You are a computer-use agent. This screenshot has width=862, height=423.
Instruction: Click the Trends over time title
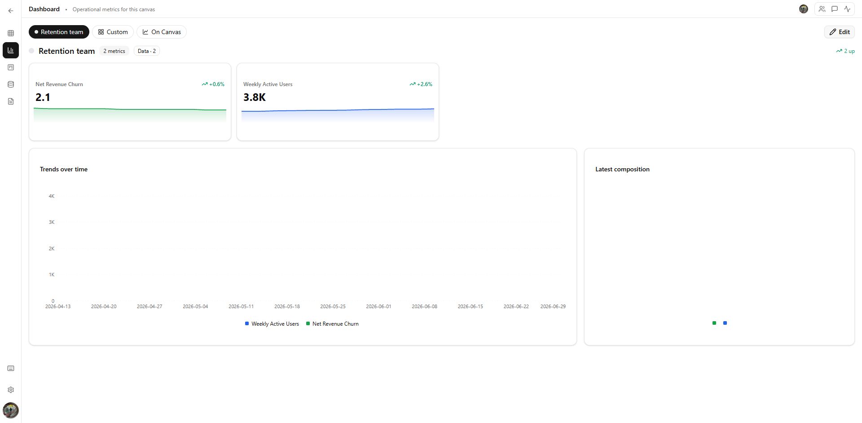[64, 169]
